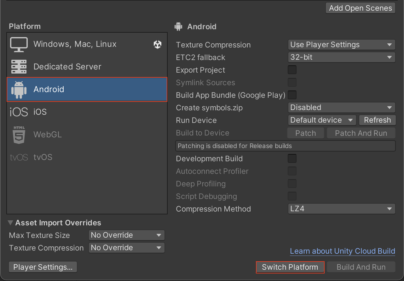Screen dimensions: 404x281
Task: Click the Unity logo beside Windows, Mac, Linux
Action: [x=158, y=44]
